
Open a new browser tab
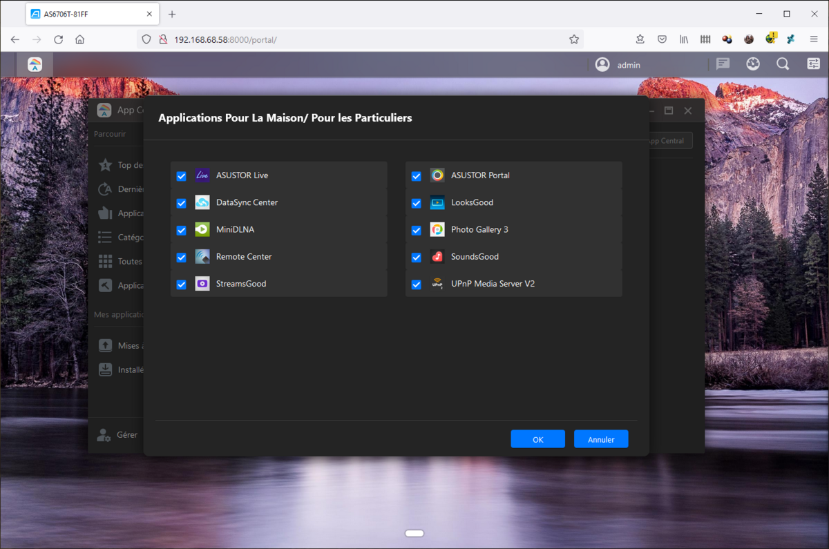pyautogui.click(x=172, y=14)
